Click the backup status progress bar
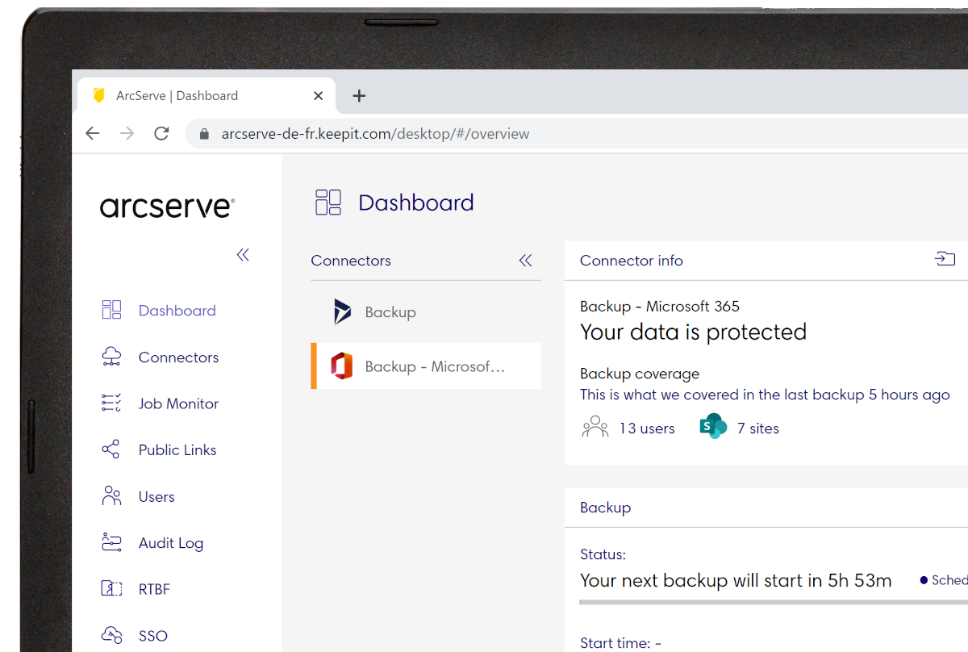 pyautogui.click(x=774, y=602)
